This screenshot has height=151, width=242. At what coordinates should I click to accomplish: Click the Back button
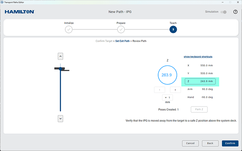coord(210,143)
